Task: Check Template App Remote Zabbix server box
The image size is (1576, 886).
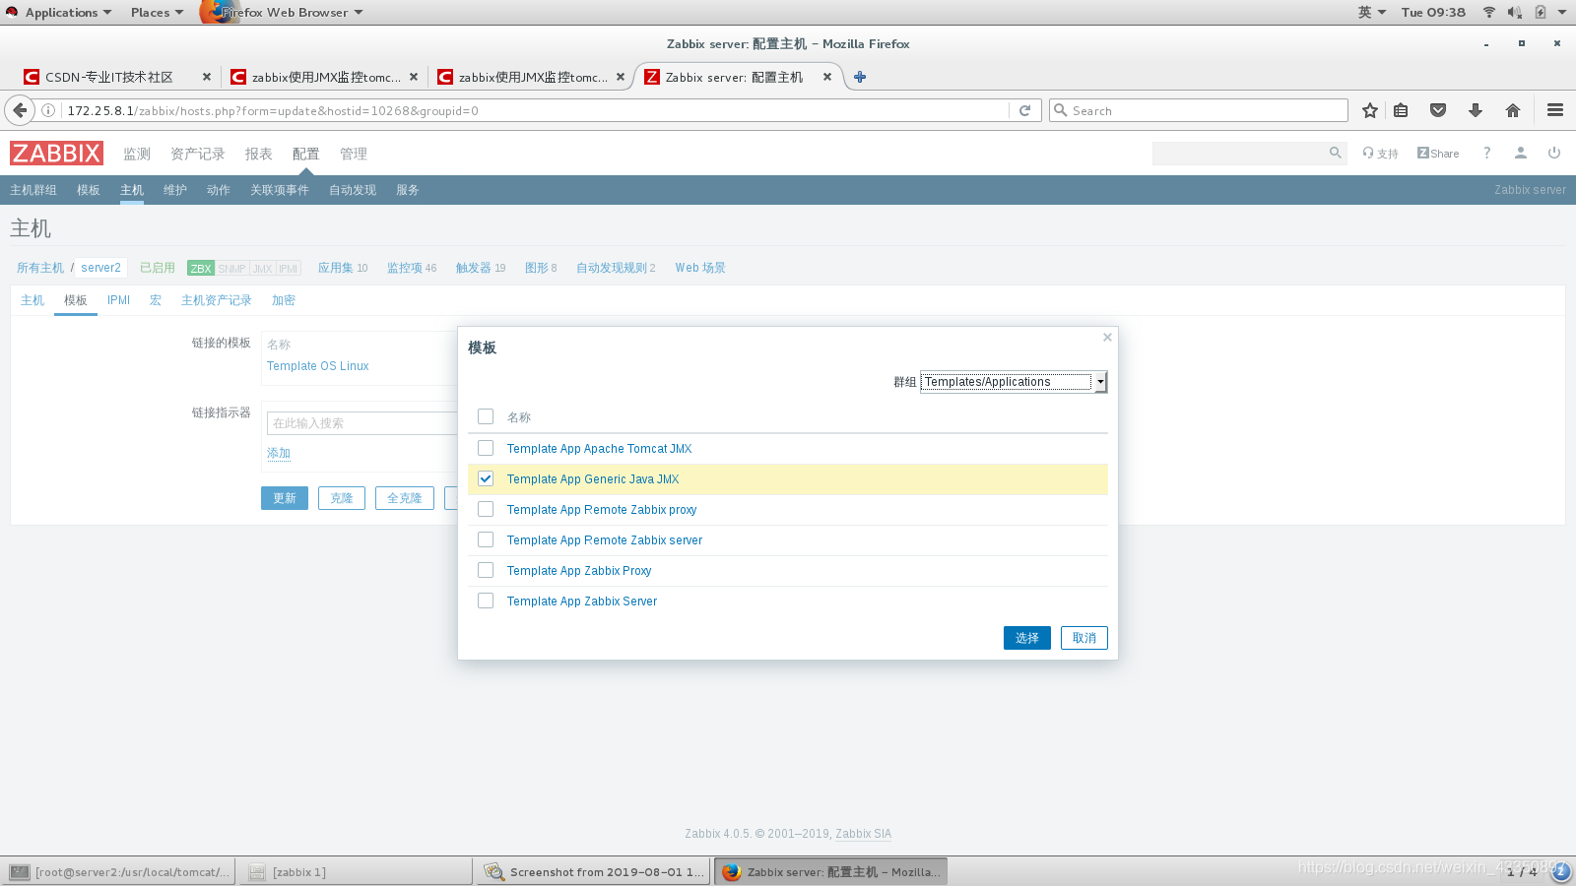Action: (486, 539)
